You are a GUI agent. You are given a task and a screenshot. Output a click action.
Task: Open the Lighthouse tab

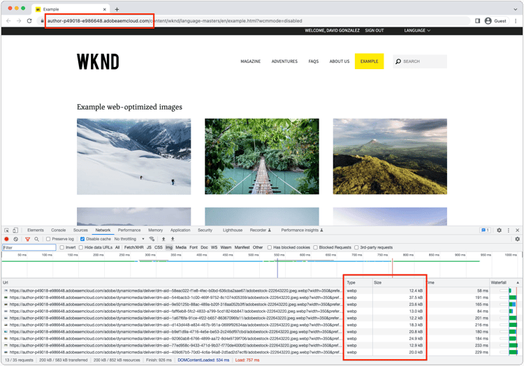point(233,230)
